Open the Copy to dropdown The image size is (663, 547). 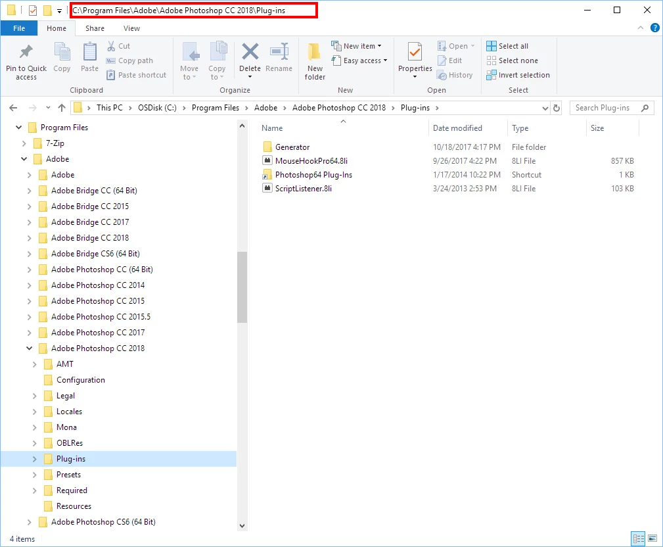pyautogui.click(x=216, y=72)
